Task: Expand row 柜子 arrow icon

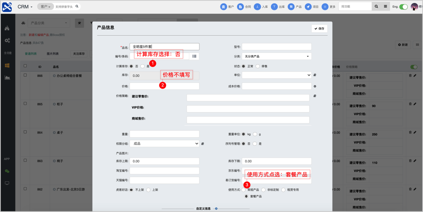Action: pyautogui.click(x=54, y=104)
